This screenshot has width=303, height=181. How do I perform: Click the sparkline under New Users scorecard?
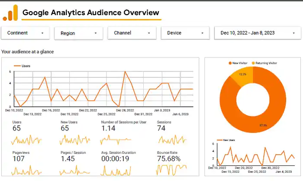(75, 140)
